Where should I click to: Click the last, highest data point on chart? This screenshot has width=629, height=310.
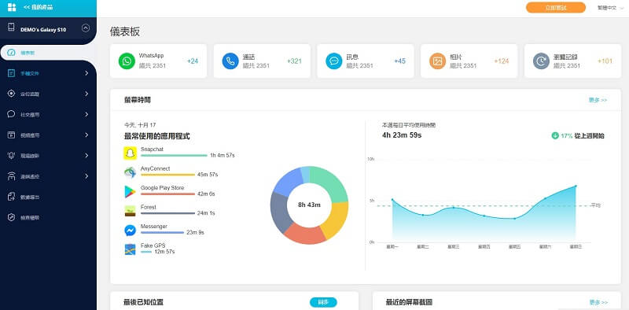pos(576,186)
